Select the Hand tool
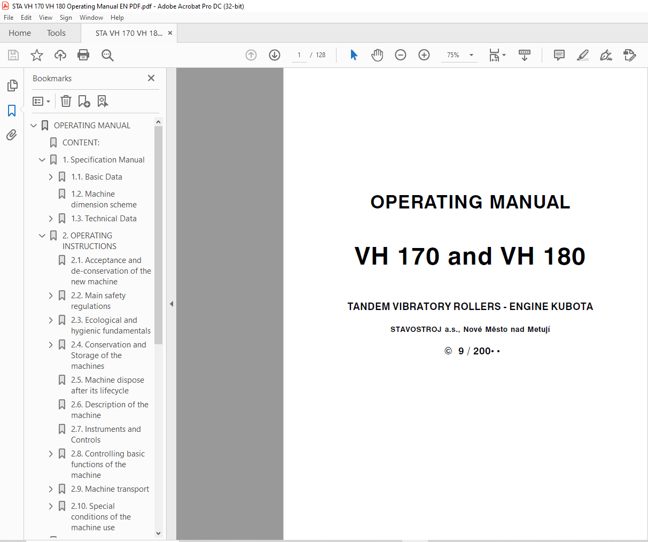 377,55
